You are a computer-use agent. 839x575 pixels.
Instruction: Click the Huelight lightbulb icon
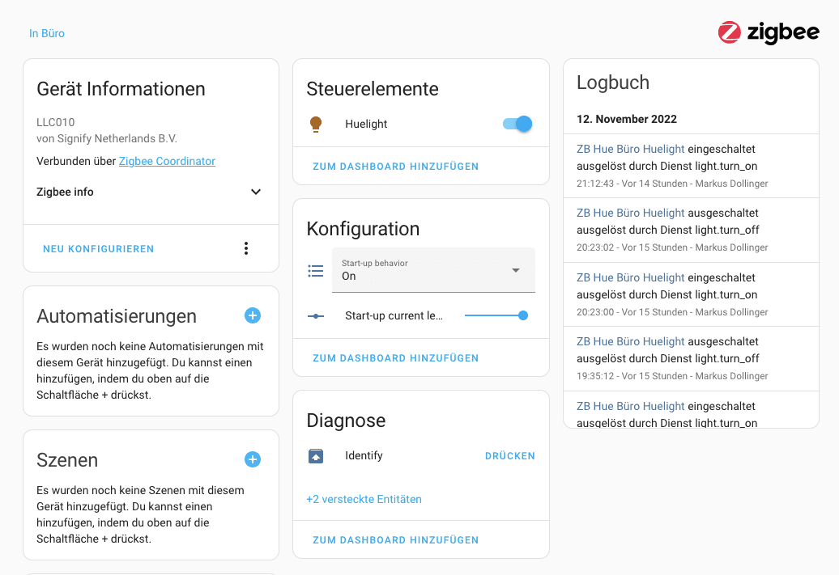[x=316, y=124]
